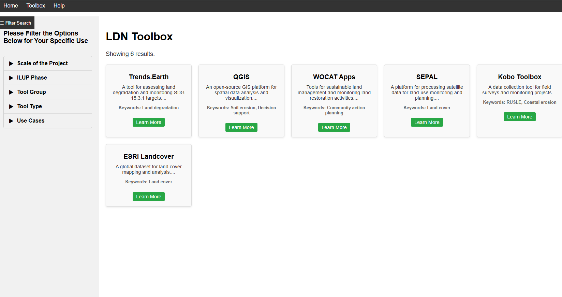Click 'Keywords: RUSLE, Coastal erosion' text

520,102
